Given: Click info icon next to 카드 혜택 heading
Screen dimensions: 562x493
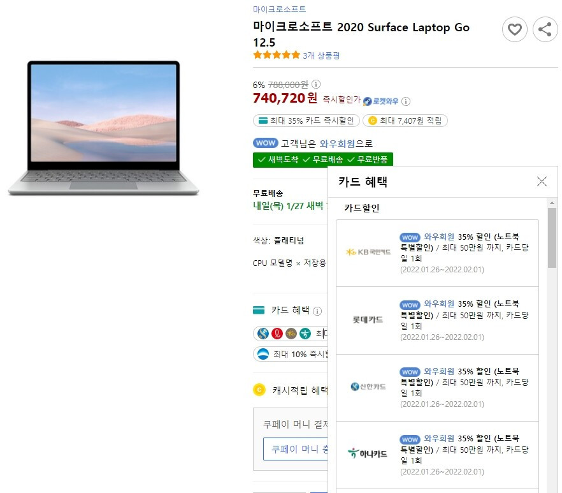Looking at the screenshot, I should point(317,311).
